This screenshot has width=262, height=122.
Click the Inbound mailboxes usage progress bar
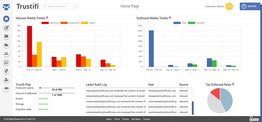57,93
